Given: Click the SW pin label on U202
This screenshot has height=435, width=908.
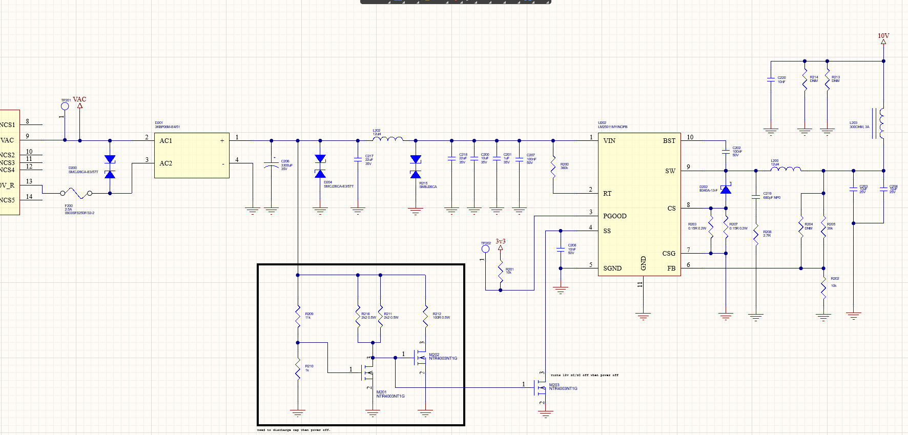Looking at the screenshot, I should click(670, 171).
